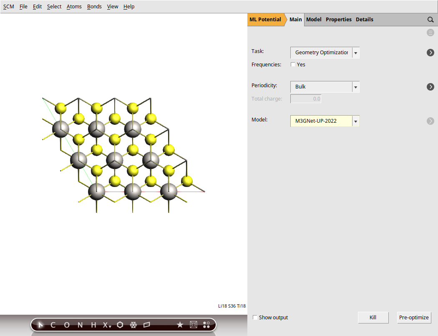Image resolution: width=438 pixels, height=336 pixels.
Task: Switch to the Properties tab
Action: click(338, 19)
